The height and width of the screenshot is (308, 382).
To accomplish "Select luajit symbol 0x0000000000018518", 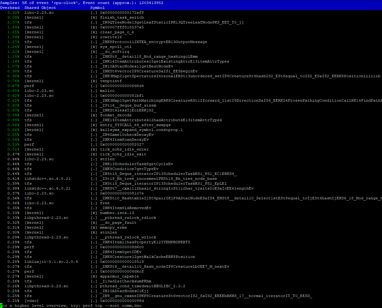I will point(122,262).
